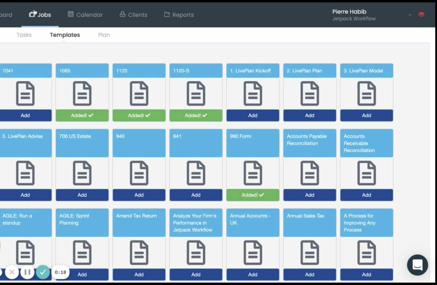The height and width of the screenshot is (285, 437).
Task: Add the AGILE: Sprint Planning template
Action: (x=82, y=274)
